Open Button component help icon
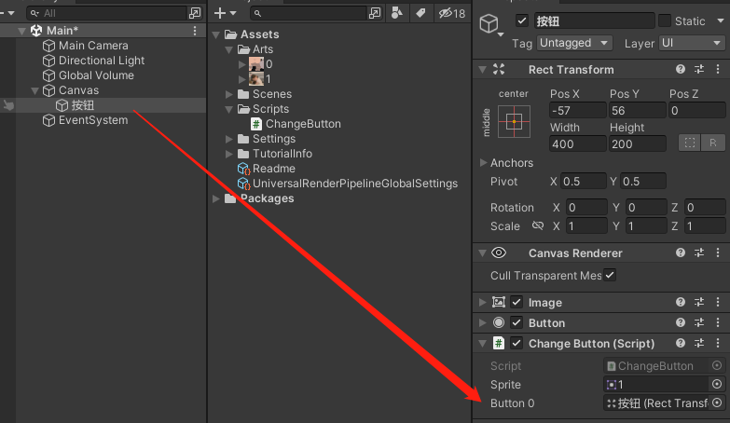The height and width of the screenshot is (423, 730). 681,322
